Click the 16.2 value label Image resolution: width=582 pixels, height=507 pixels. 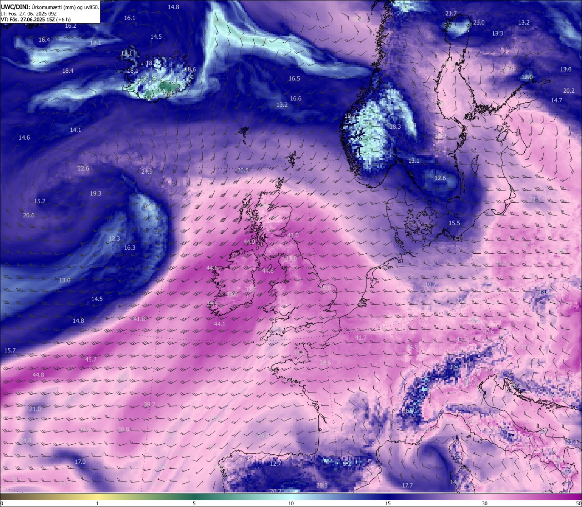[x=70, y=26]
